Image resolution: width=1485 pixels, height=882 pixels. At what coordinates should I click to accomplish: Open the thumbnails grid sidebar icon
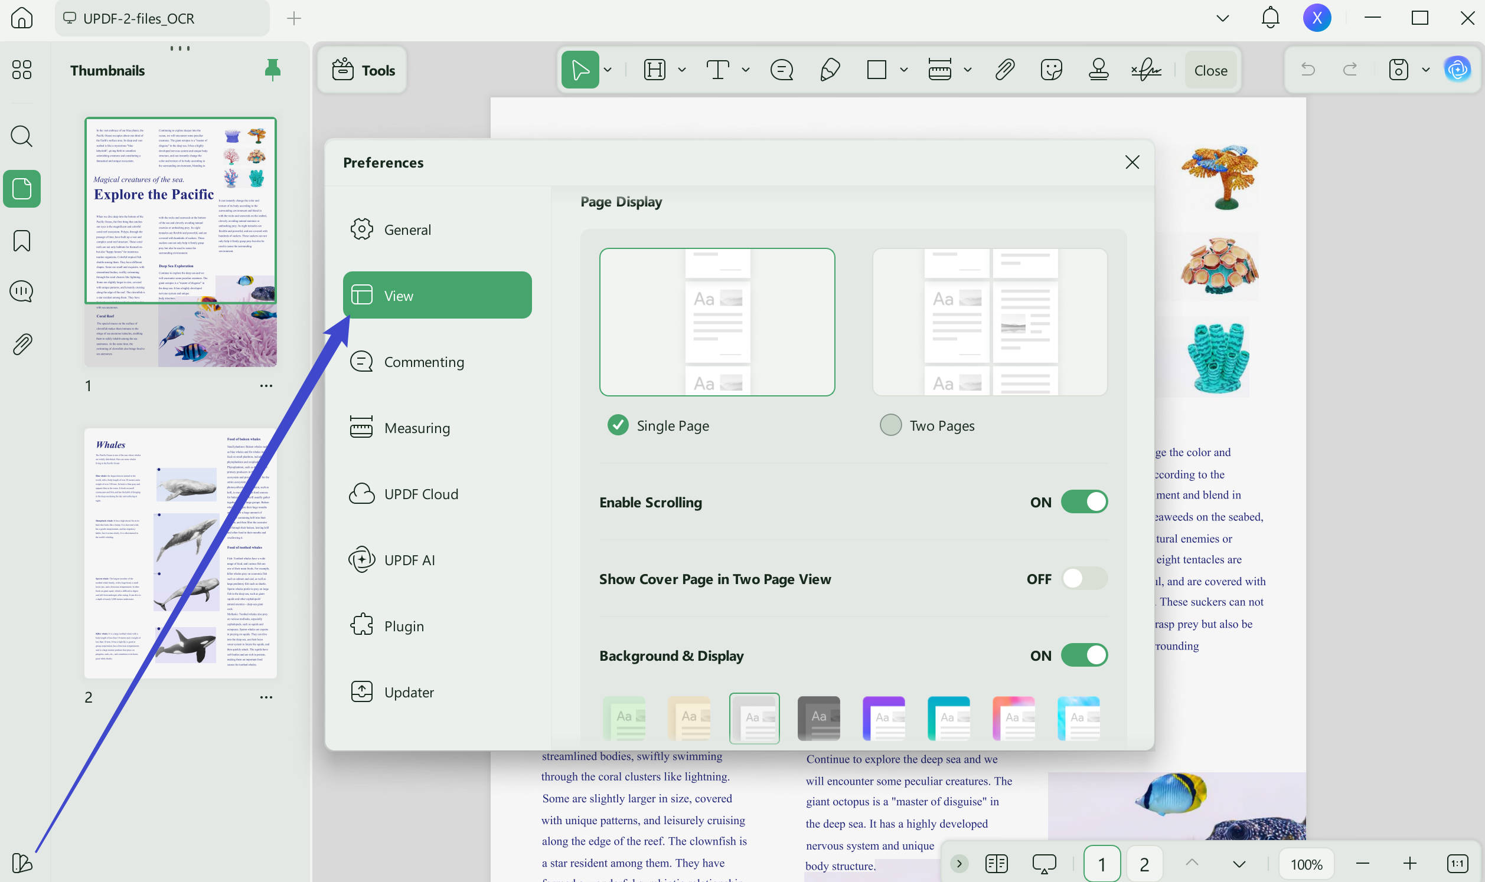(x=22, y=70)
